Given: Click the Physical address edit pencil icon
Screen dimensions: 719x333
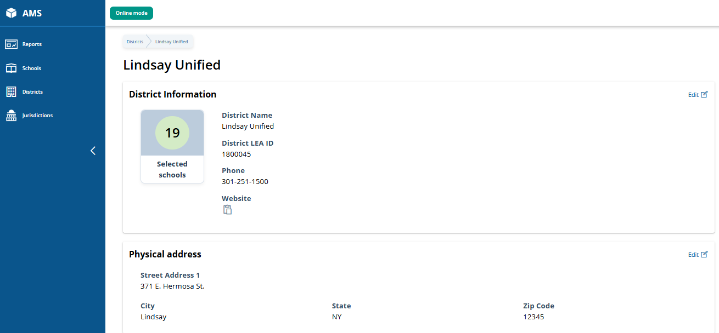Looking at the screenshot, I should pyautogui.click(x=704, y=254).
